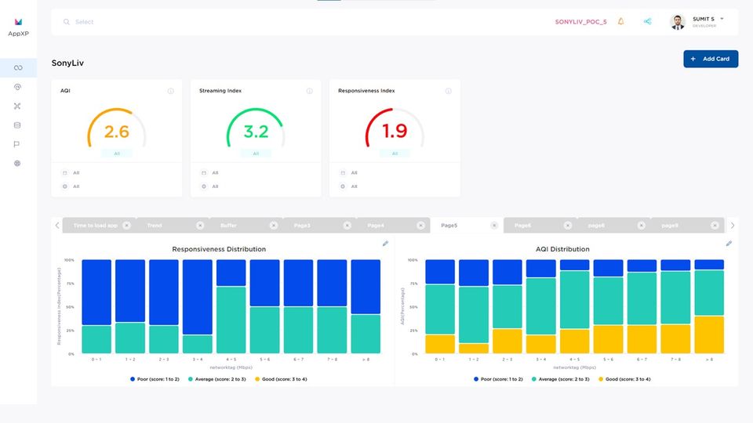Switch to the Page3 tab

[x=301, y=226]
